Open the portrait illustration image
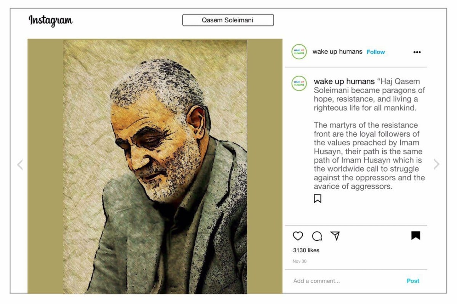 [155, 166]
